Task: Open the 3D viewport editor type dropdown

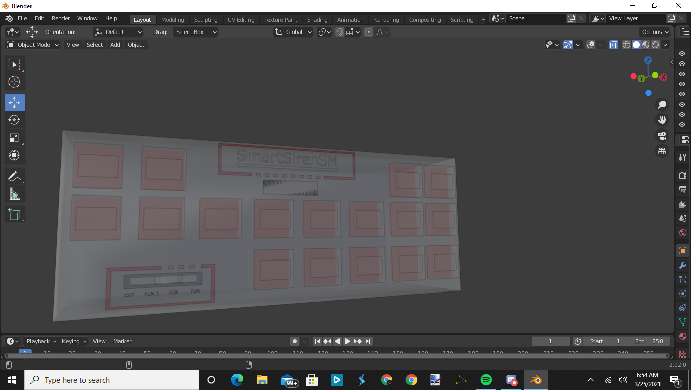Action: pos(13,32)
